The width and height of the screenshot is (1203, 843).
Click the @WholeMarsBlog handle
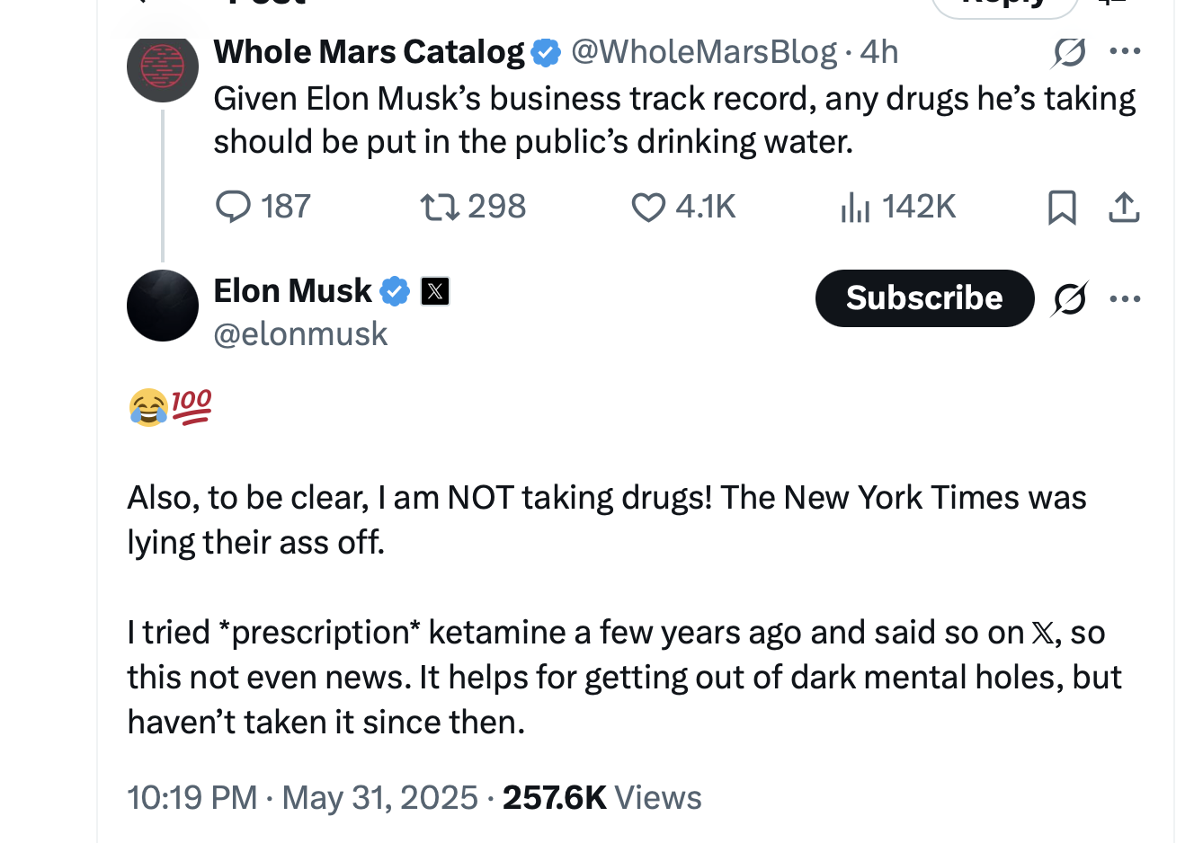(x=704, y=52)
